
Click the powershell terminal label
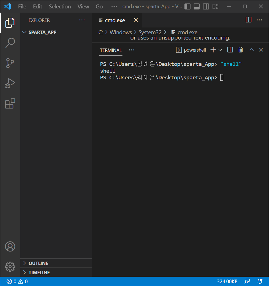(191, 50)
